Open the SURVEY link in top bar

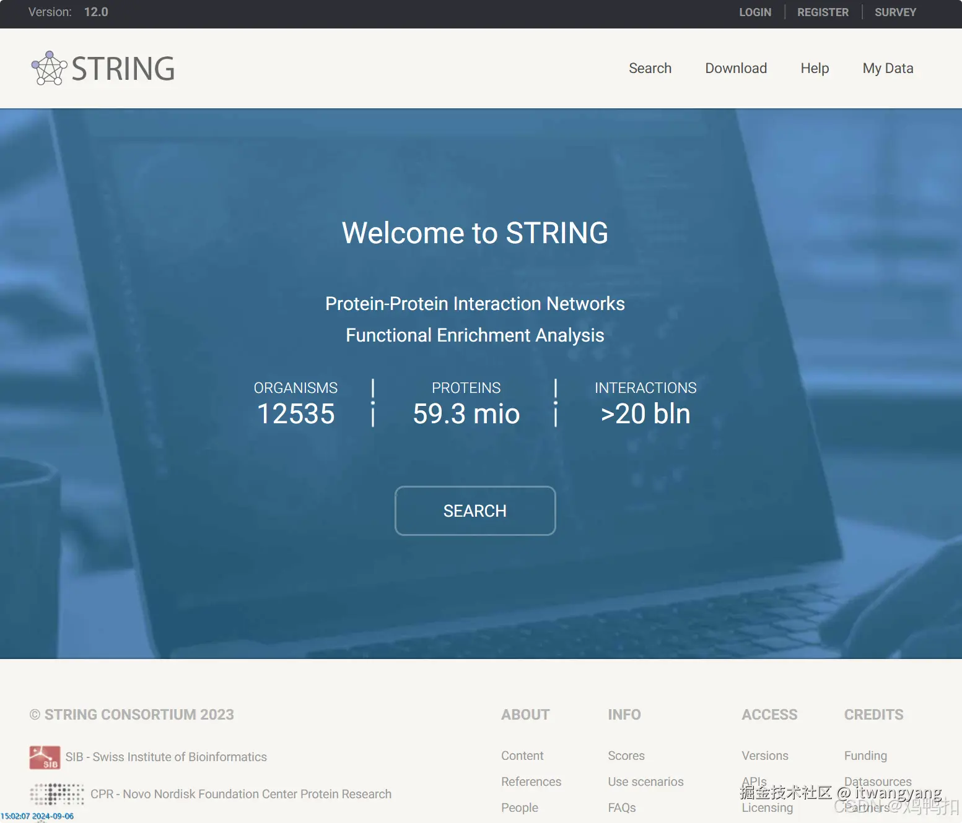point(895,12)
